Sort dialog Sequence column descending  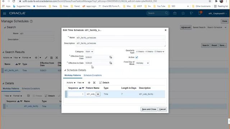tap(83, 88)
